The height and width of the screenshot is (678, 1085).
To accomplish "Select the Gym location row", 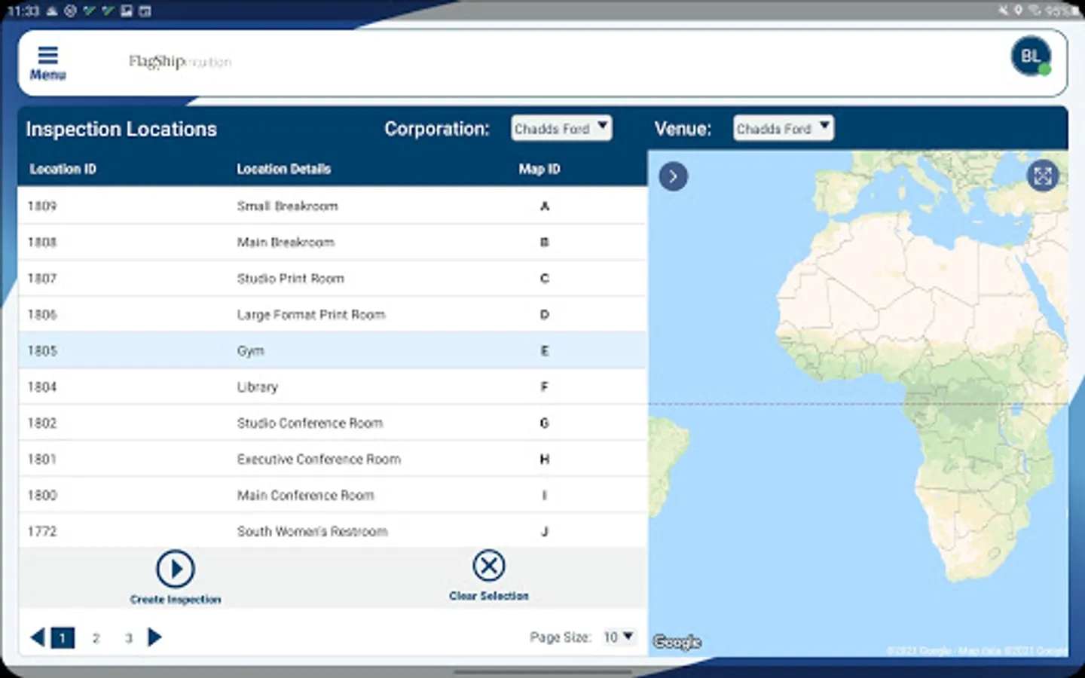I will pos(332,351).
